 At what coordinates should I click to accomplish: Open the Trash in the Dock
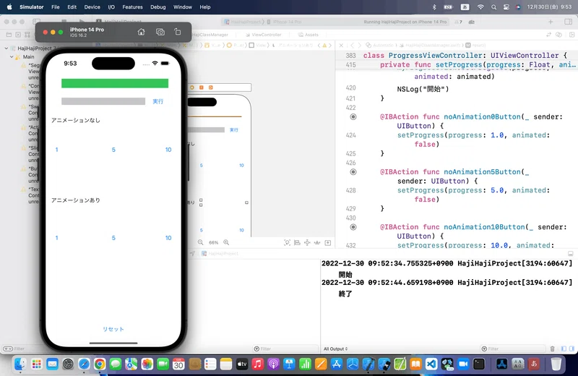[x=556, y=364]
